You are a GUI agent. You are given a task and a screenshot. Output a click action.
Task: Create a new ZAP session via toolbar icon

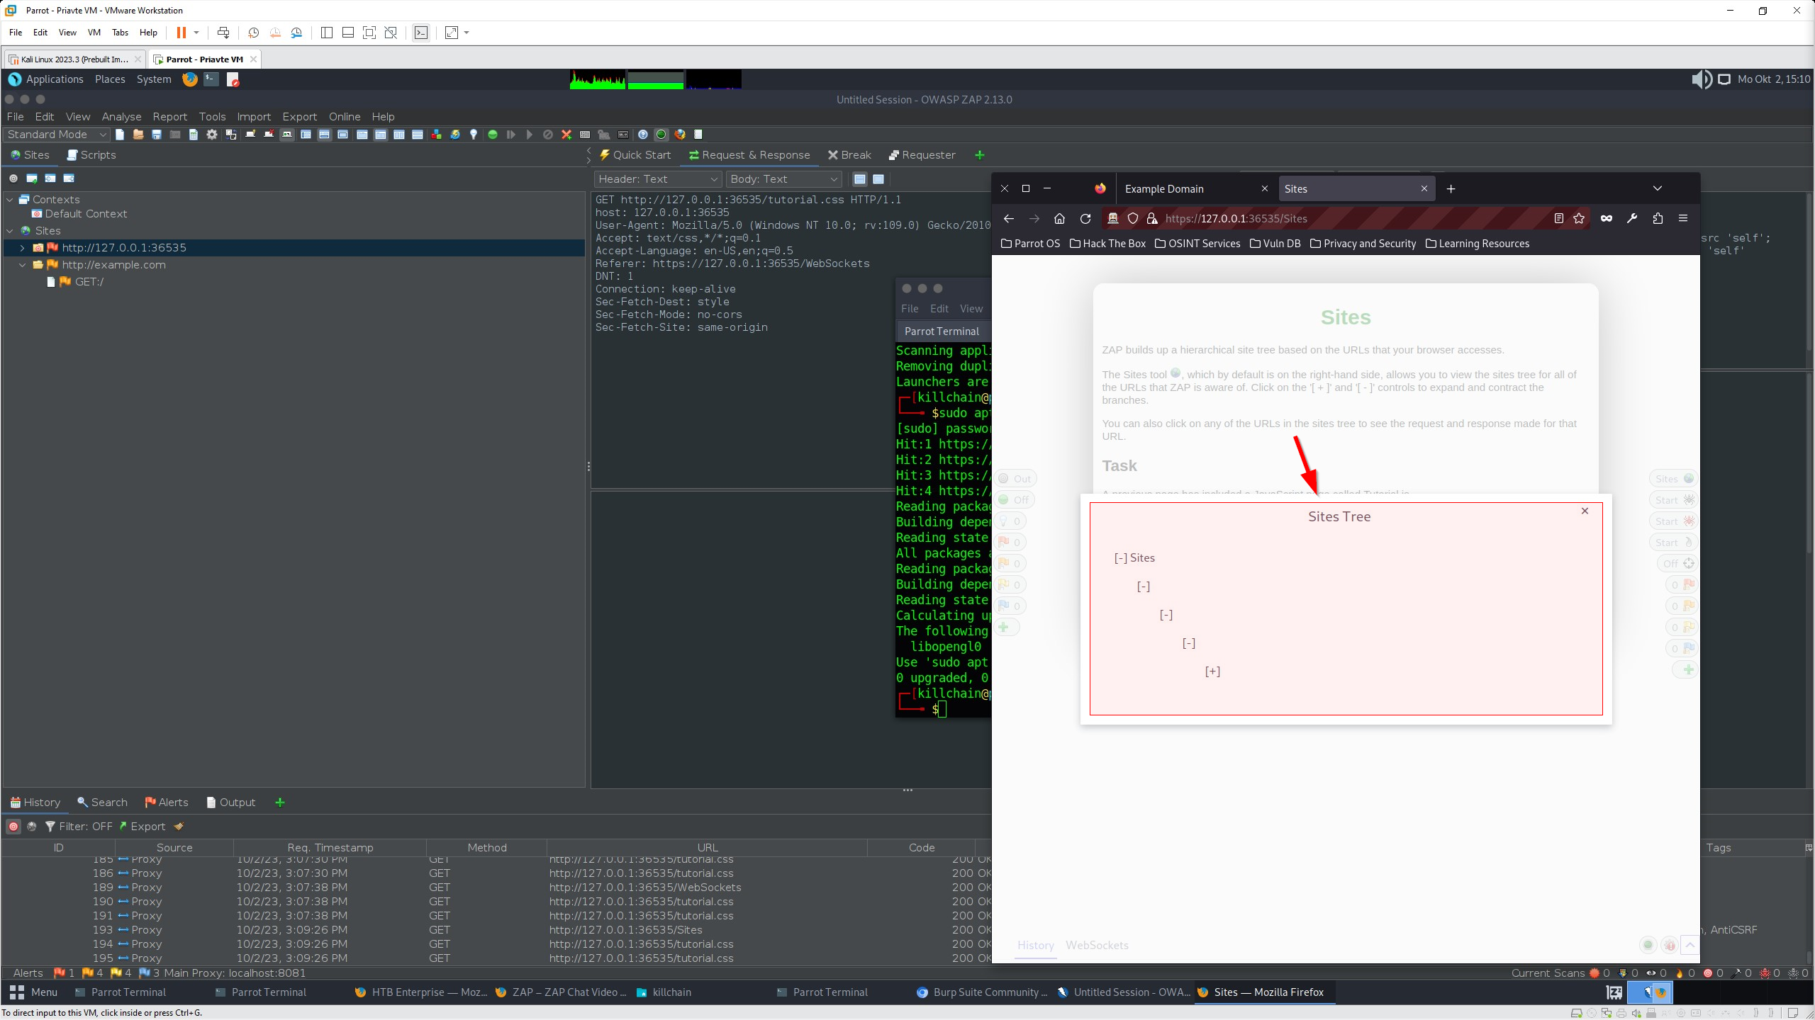click(121, 135)
